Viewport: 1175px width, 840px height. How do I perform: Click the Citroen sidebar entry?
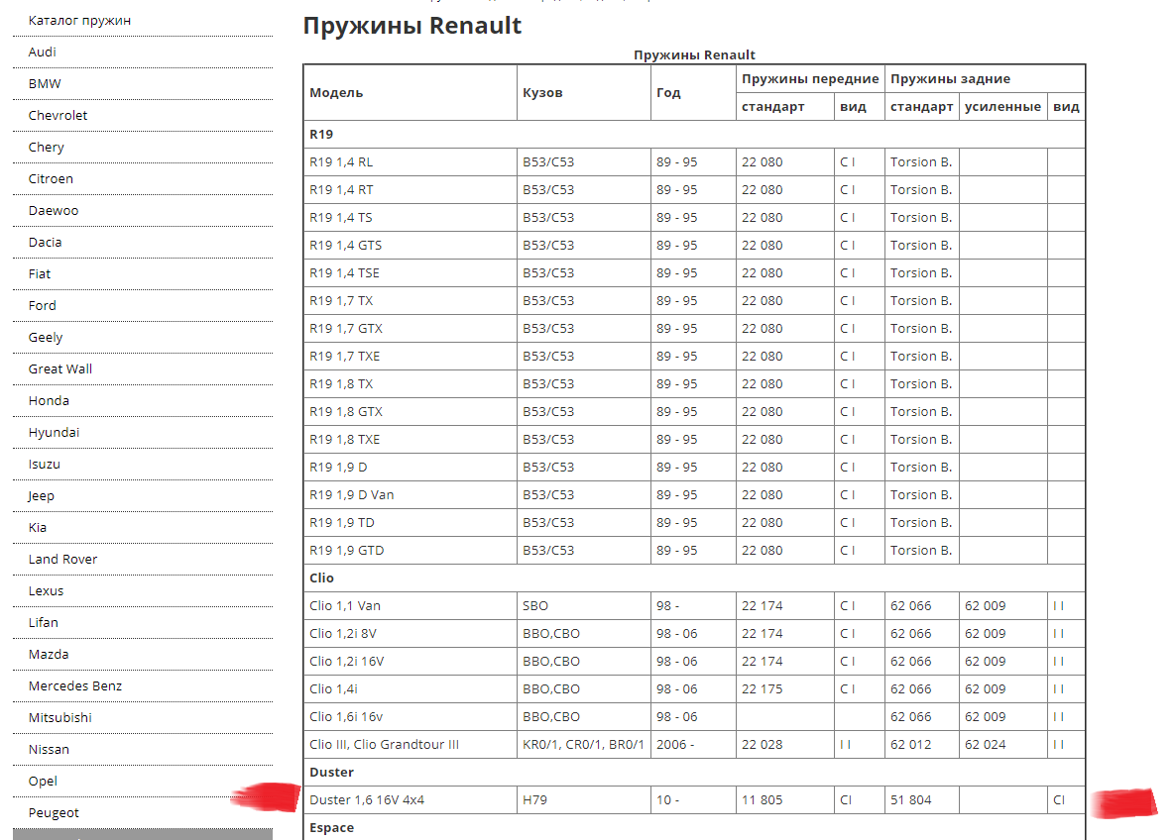tap(51, 178)
